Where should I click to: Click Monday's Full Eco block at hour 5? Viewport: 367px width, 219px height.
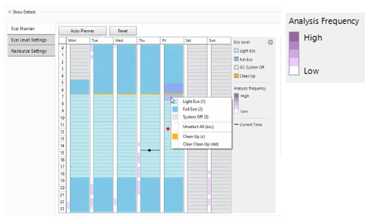pyautogui.click(x=80, y=83)
